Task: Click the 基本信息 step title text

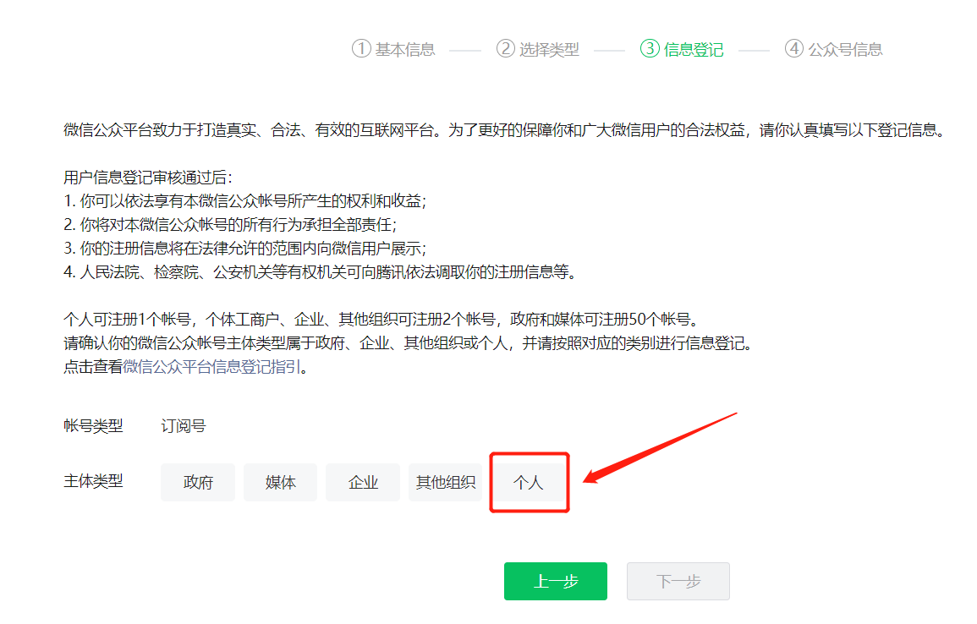Action: (x=403, y=49)
